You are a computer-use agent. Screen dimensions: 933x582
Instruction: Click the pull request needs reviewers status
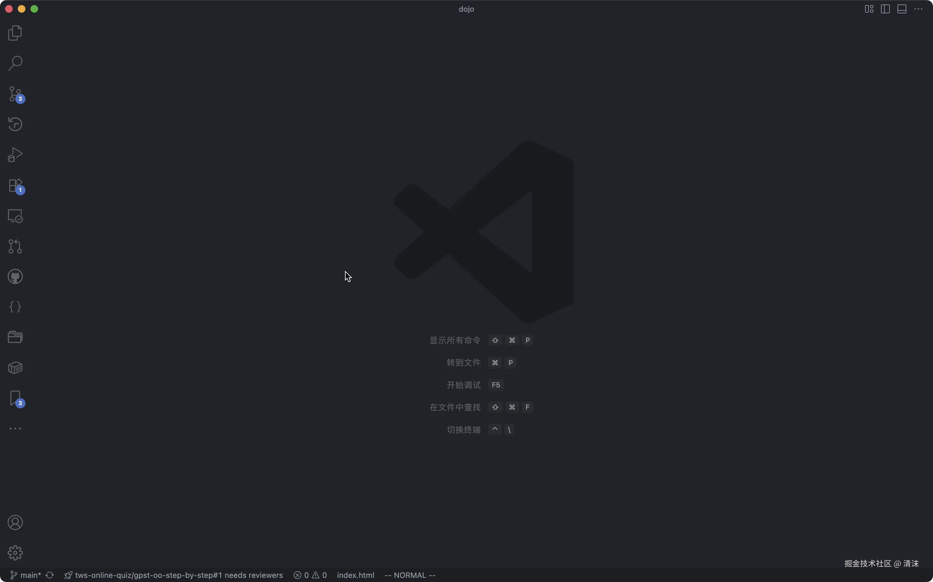[174, 575]
